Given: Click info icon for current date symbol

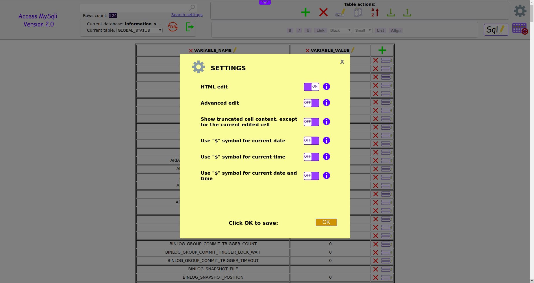Looking at the screenshot, I should [327, 140].
